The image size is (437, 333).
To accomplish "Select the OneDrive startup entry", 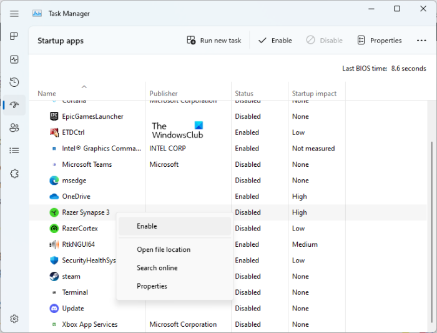I will (x=76, y=196).
